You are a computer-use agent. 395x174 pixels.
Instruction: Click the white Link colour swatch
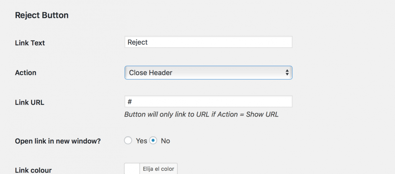coord(132,169)
